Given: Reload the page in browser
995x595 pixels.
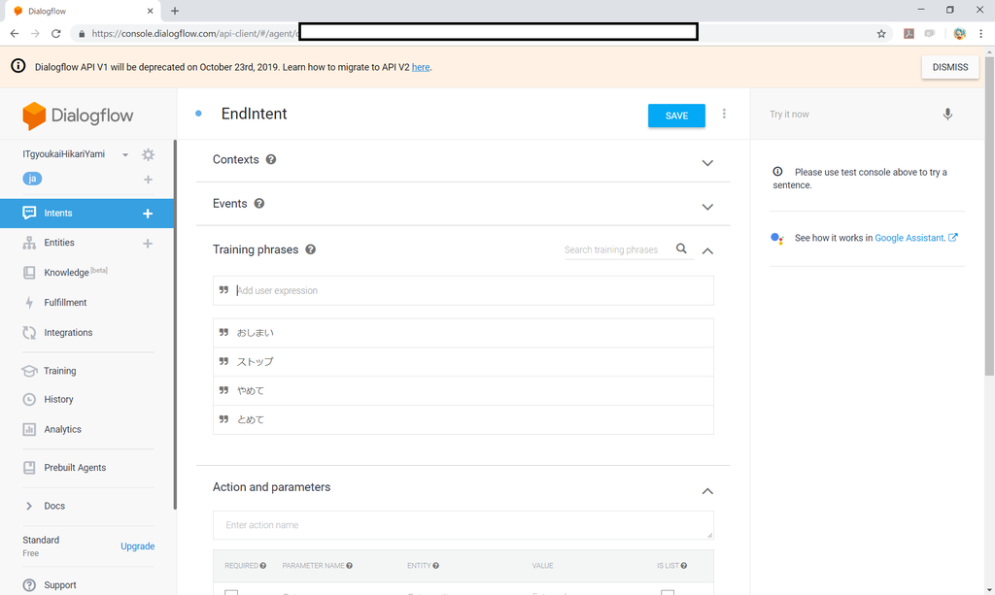Looking at the screenshot, I should [55, 34].
